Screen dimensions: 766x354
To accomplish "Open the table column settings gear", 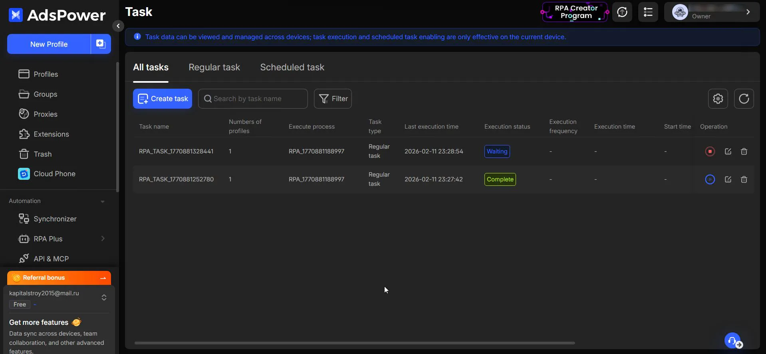I will (x=718, y=99).
